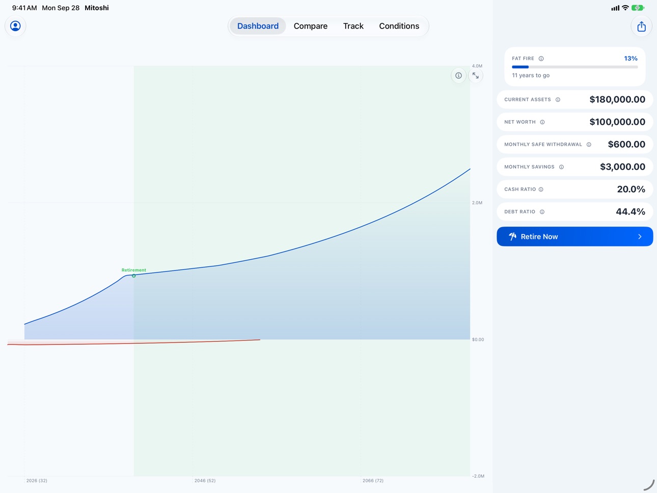
Task: Show info for Fat FIRE
Action: point(541,59)
